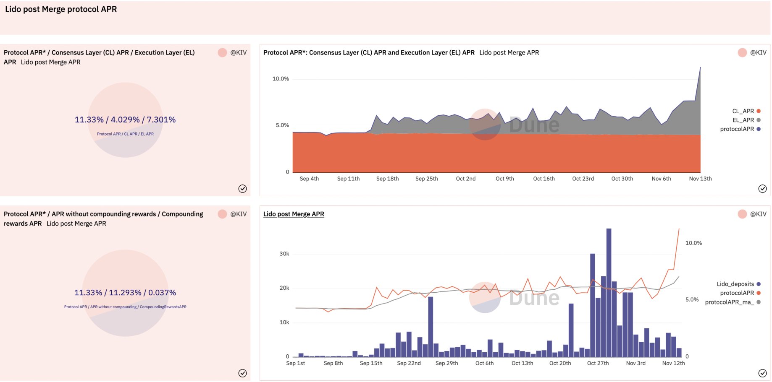
Task: Open @KIV avatar on top-left counter panel
Action: pos(222,52)
